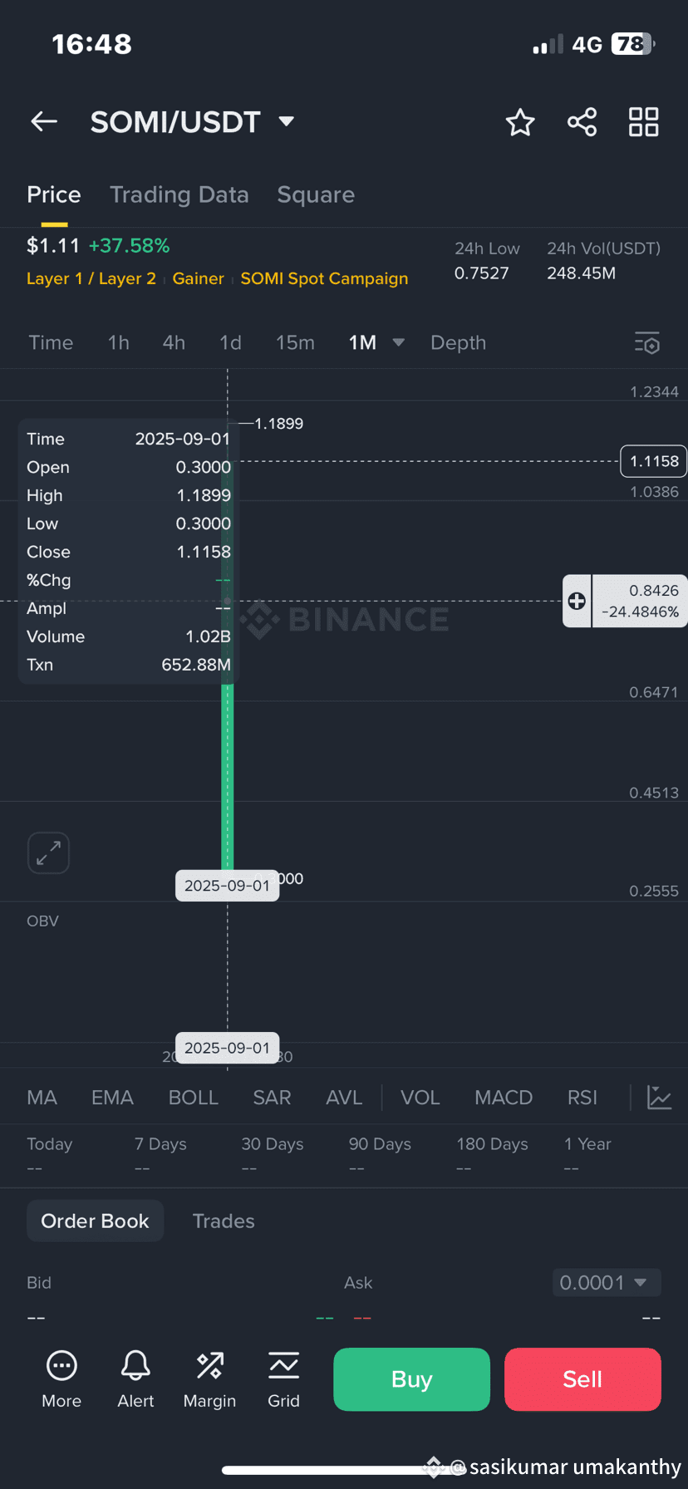Tap the back arrow icon
Image resolution: width=688 pixels, height=1489 pixels.
[x=44, y=122]
